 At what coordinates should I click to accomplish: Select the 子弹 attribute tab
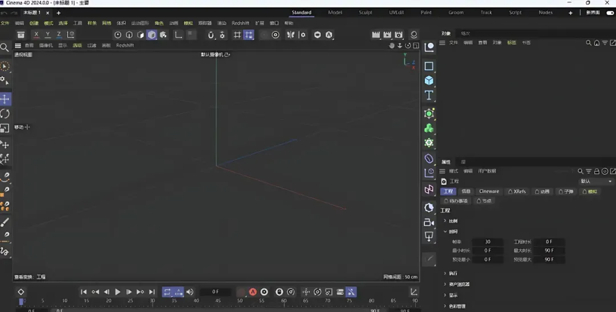[x=566, y=191]
